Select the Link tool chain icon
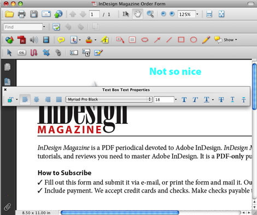The width and height of the screenshot is (257, 215). point(58,53)
